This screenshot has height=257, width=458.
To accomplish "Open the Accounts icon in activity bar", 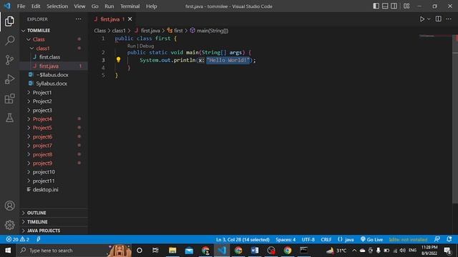I will [9, 206].
